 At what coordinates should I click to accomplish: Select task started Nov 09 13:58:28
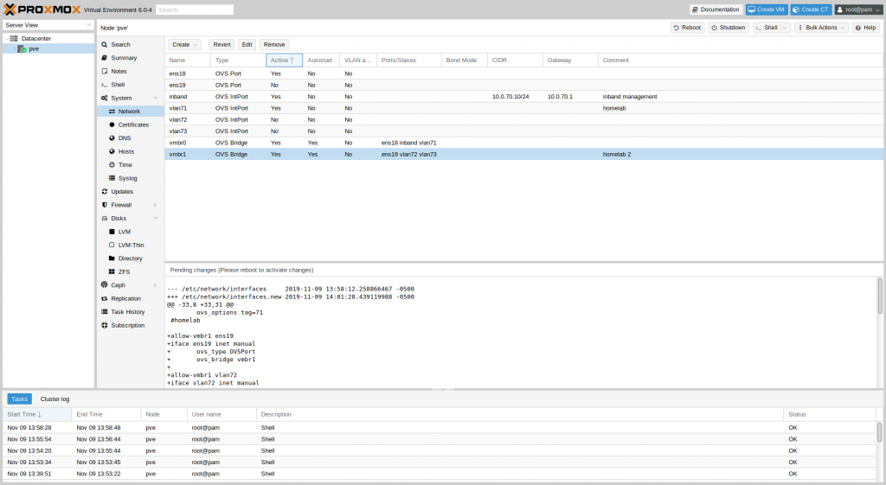coord(440,428)
